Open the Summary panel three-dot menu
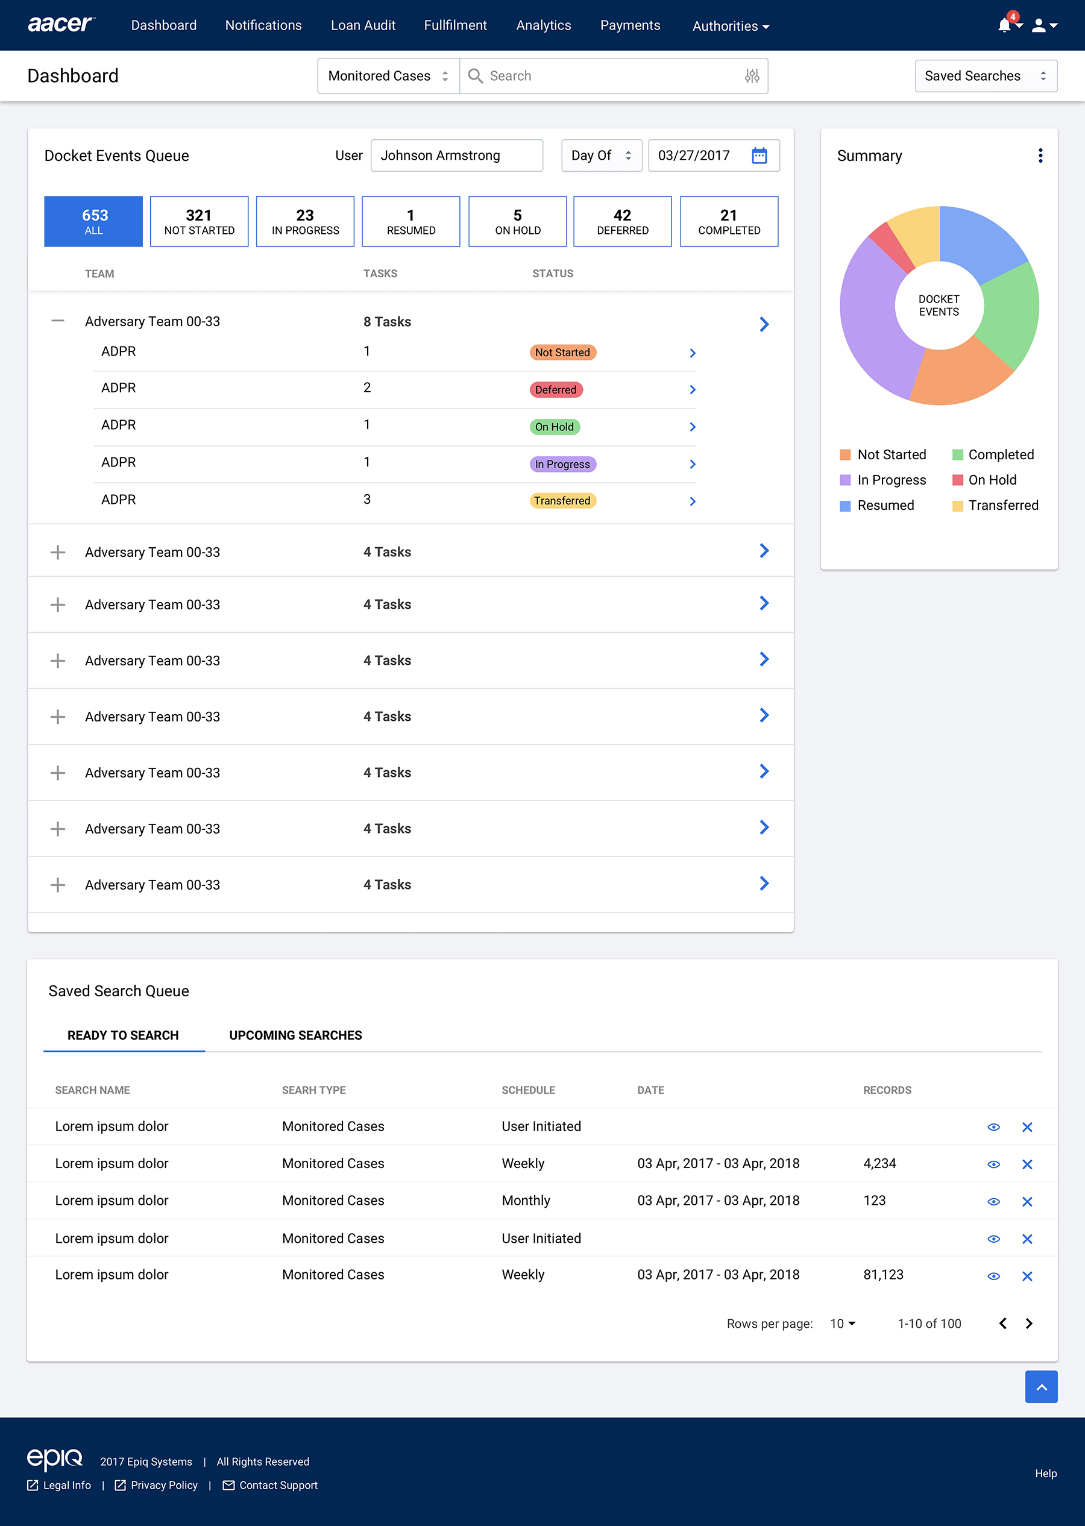The image size is (1085, 1526). (1040, 155)
